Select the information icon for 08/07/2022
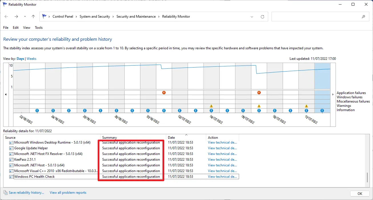The width and height of the screenshot is (373, 200). pyautogui.click(x=275, y=111)
